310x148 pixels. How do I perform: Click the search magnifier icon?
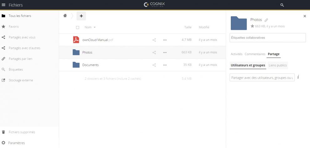click(282, 5)
